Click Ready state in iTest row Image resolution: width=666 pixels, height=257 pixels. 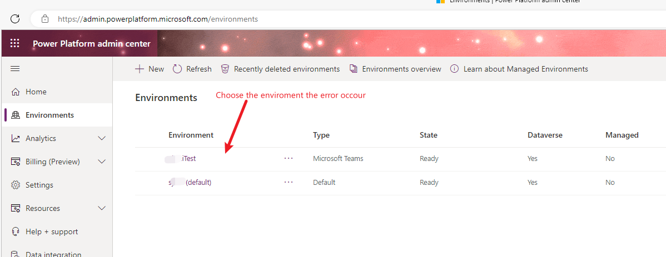pyautogui.click(x=429, y=159)
